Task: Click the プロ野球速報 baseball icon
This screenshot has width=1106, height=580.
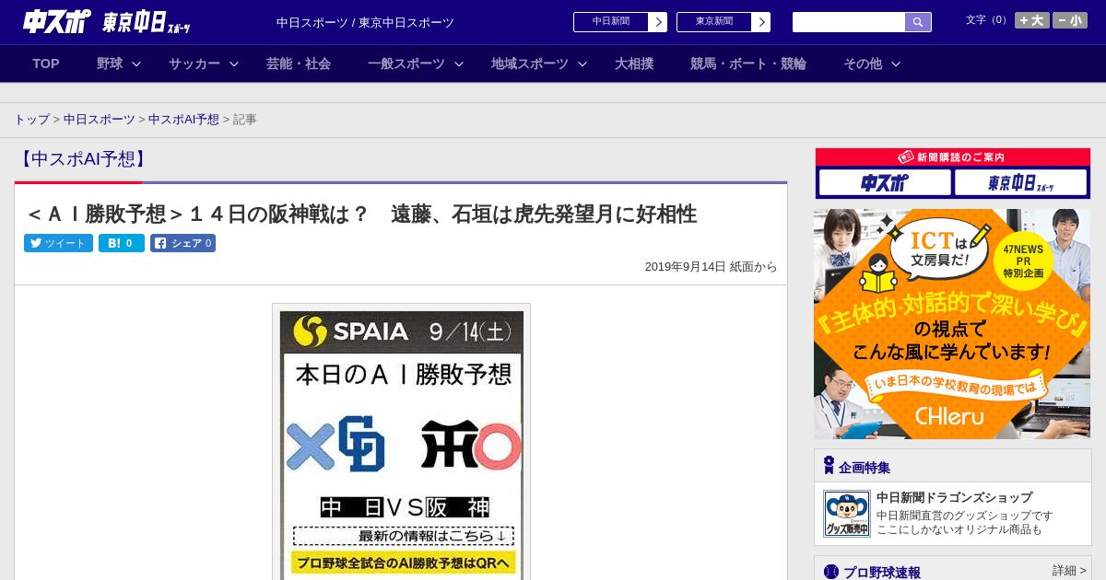Action: click(x=831, y=572)
